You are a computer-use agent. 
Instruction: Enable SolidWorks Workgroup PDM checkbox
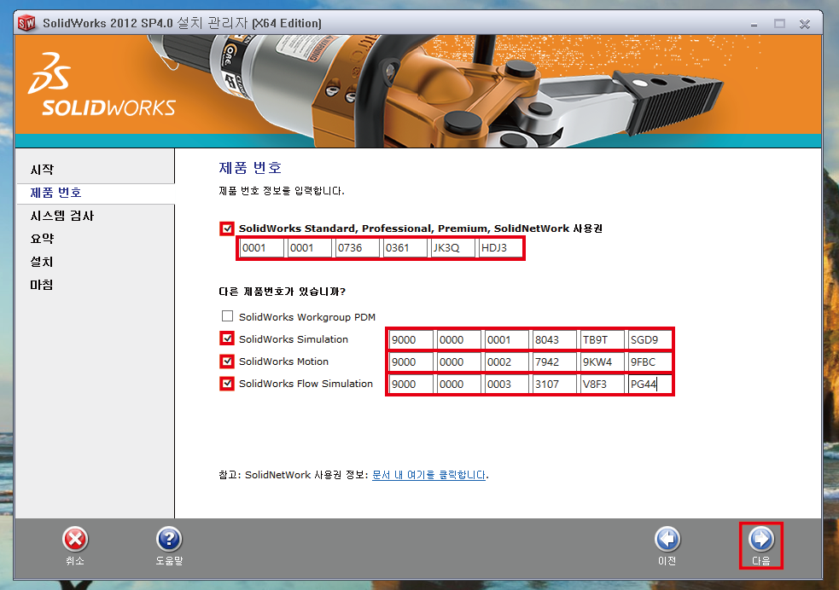227,316
